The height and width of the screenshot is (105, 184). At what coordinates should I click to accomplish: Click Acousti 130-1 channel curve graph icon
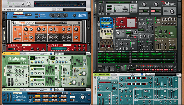click(x=62, y=90)
